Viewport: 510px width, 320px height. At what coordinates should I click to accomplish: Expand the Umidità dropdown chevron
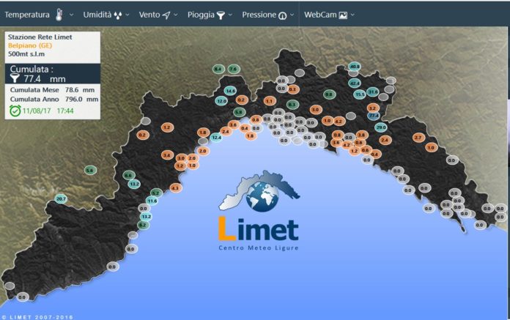coord(127,15)
